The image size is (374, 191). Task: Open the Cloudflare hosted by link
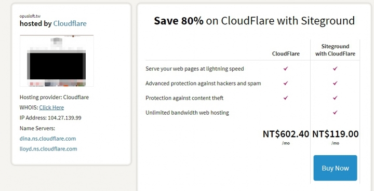coord(70,23)
